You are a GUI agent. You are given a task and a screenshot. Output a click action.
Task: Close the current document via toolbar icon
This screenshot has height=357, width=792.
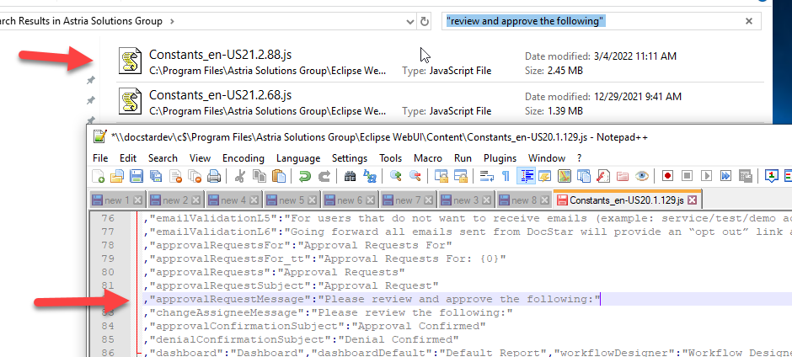175,176
